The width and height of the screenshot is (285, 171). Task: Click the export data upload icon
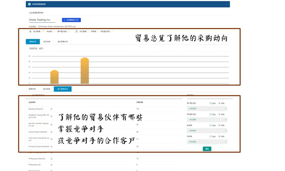click(x=77, y=31)
